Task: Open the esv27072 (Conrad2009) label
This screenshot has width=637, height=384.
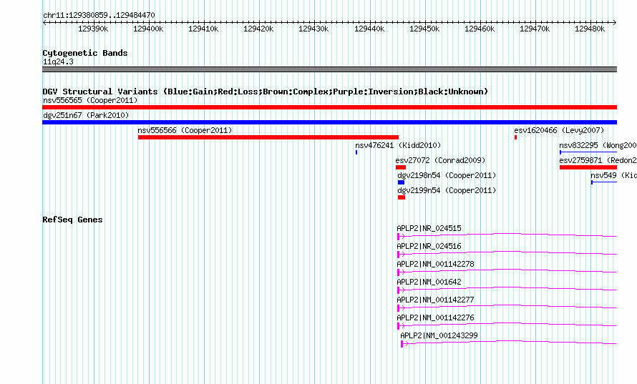Action: [440, 160]
